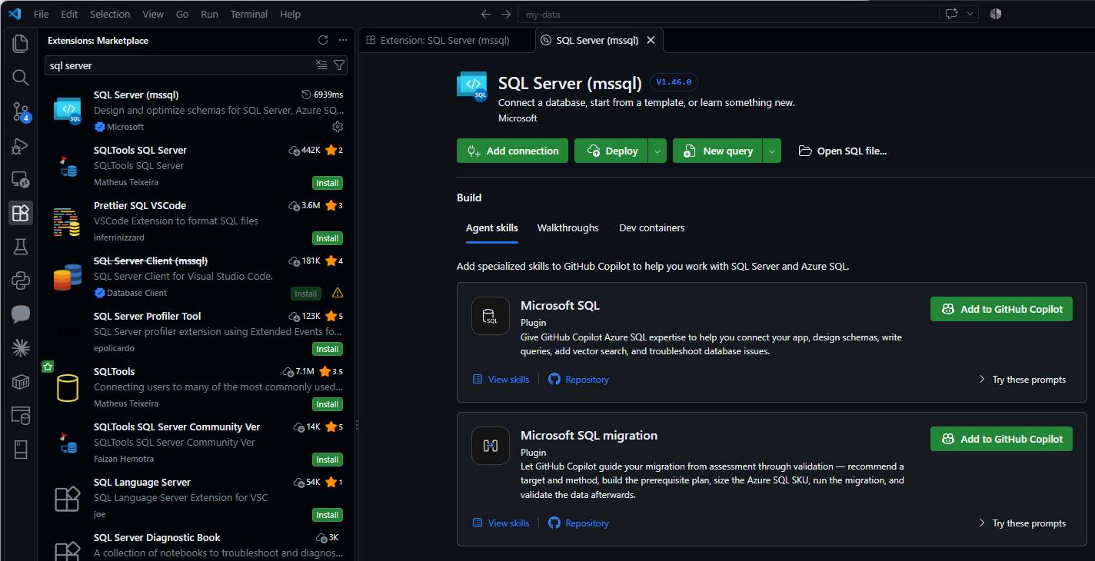Image resolution: width=1095 pixels, height=561 pixels.
Task: Open Repository link for Microsoft SQL
Action: [578, 380]
